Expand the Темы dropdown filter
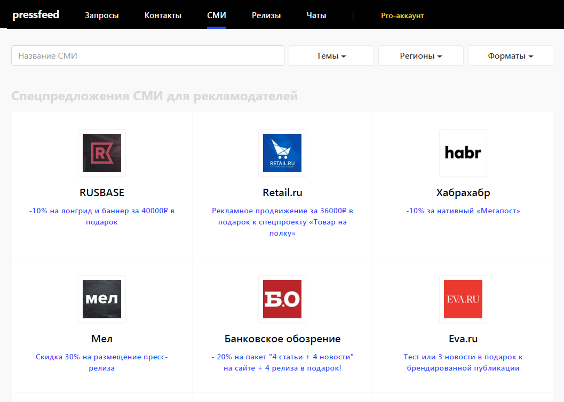 click(331, 55)
